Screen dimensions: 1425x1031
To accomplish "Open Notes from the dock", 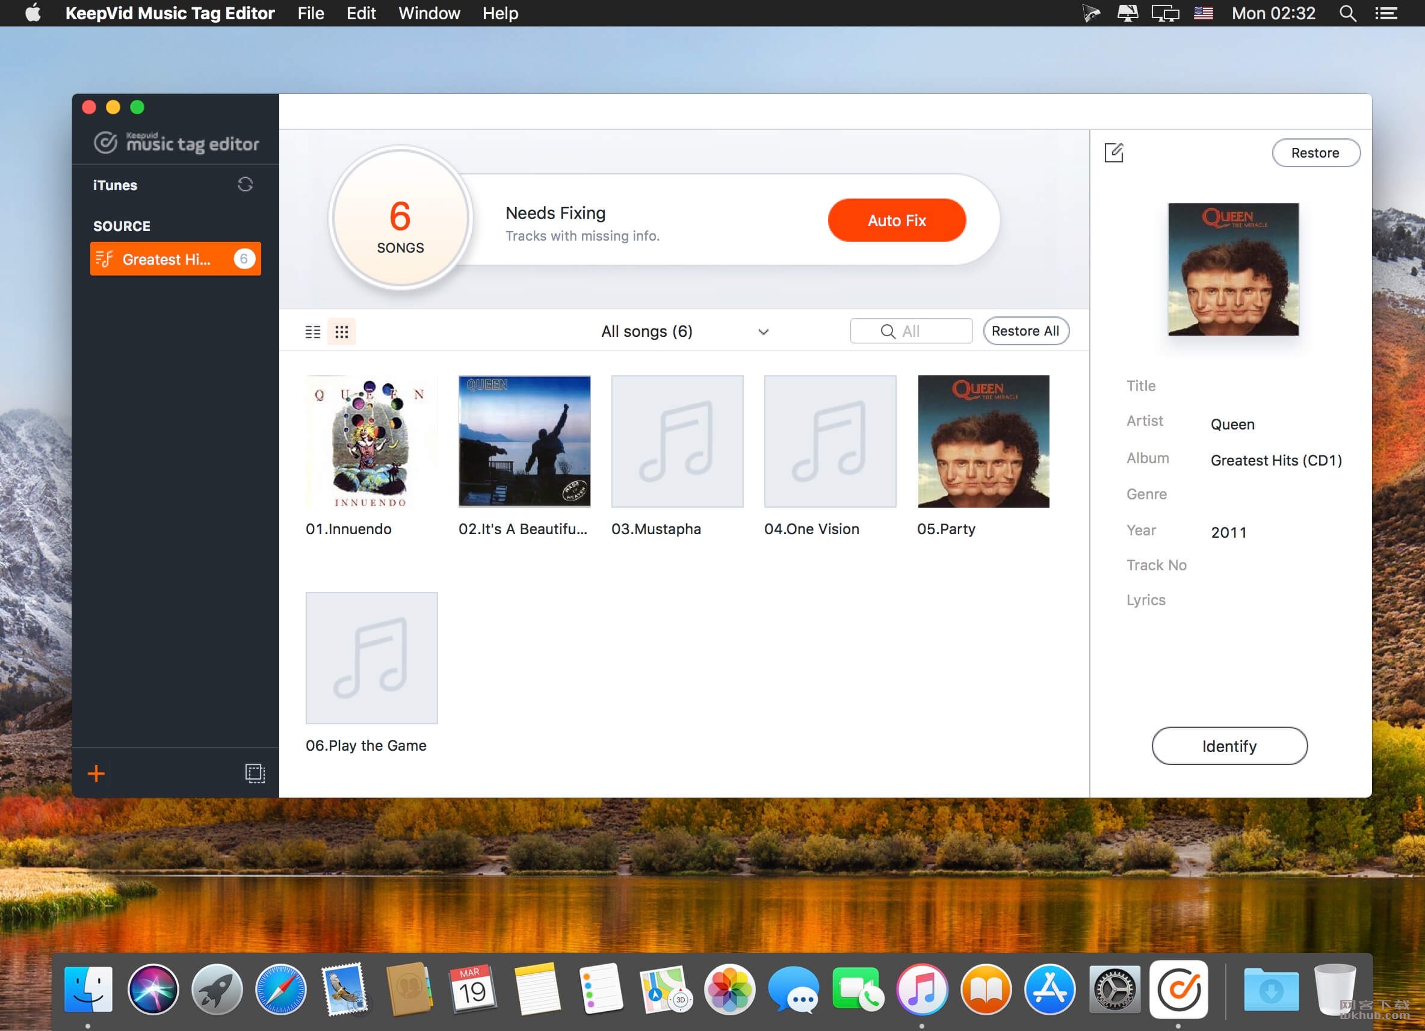I will (537, 989).
